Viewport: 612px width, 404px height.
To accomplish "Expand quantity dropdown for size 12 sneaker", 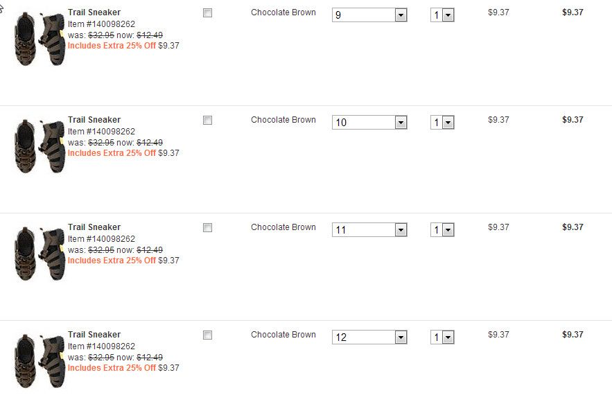I will click(x=442, y=337).
